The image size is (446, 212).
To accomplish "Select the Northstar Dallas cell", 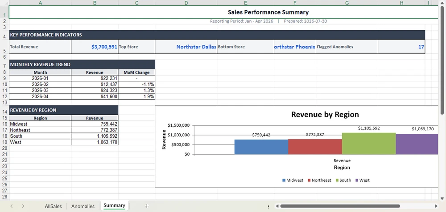I will [186, 47].
